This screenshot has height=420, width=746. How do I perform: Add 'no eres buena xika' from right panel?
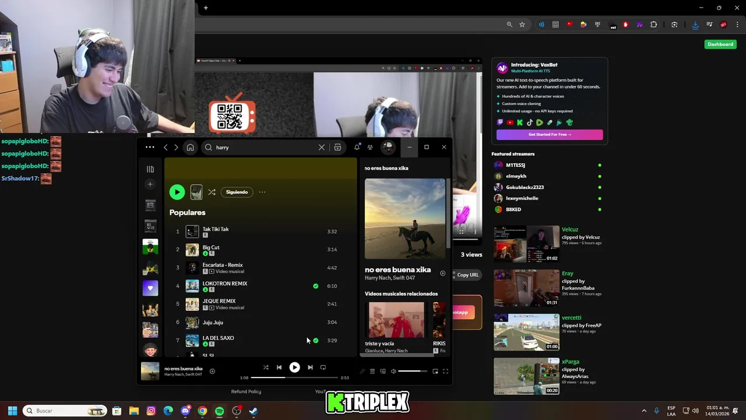tap(442, 273)
